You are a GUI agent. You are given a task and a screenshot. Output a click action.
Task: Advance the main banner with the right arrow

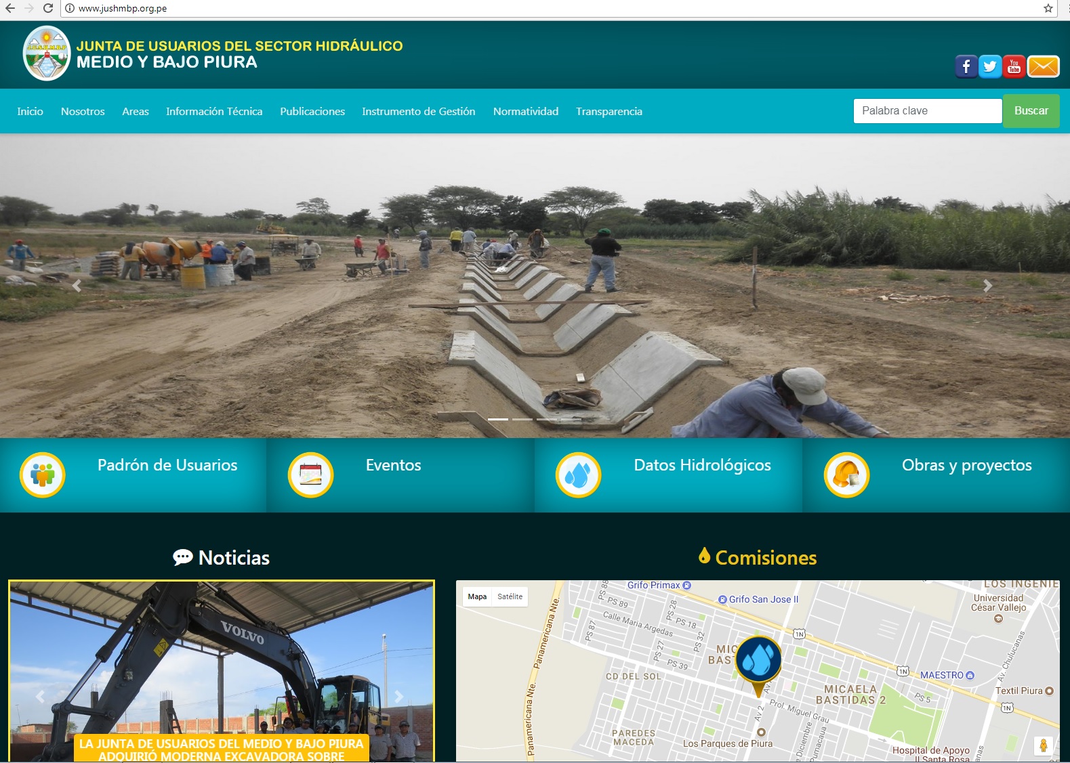tap(987, 286)
